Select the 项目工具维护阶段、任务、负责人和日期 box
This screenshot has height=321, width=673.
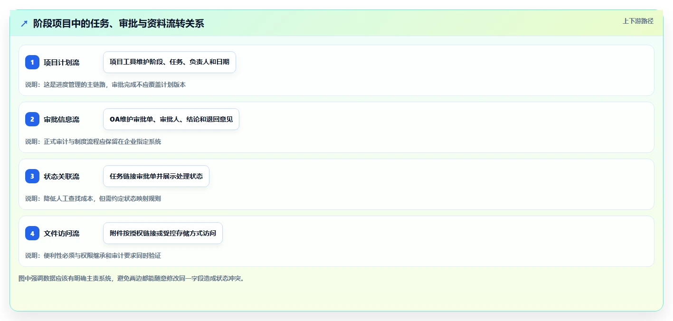point(170,62)
